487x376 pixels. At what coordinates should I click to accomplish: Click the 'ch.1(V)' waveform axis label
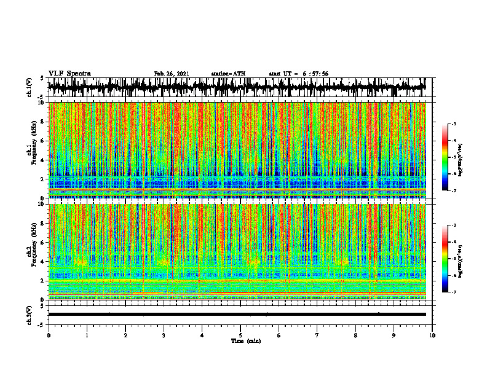point(30,87)
